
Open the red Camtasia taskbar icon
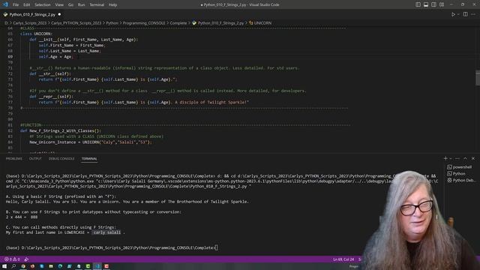tap(106, 266)
